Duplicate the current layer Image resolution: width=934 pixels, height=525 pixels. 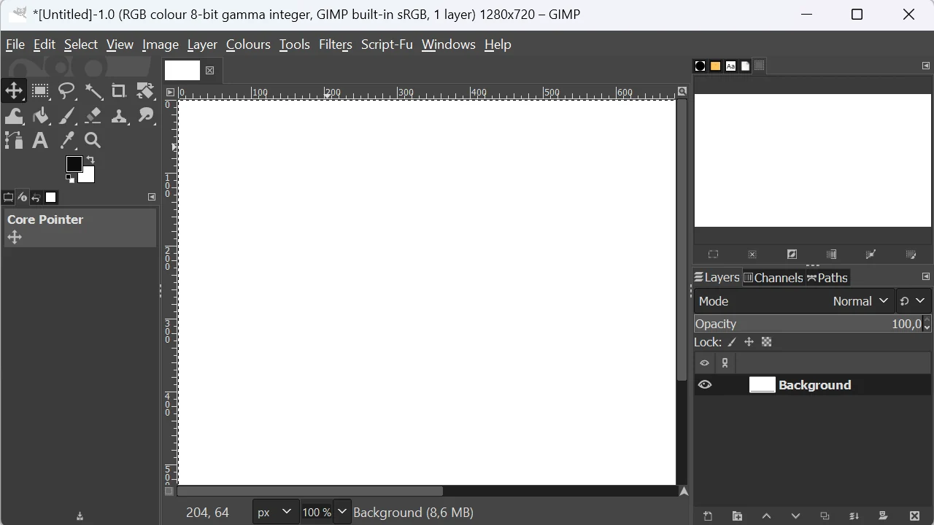(825, 516)
